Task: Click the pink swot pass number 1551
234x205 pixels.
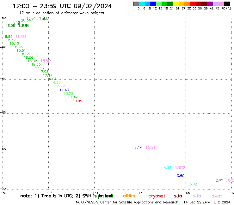Action: pos(151,148)
